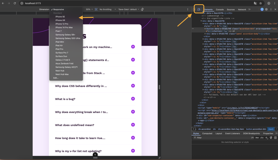
Task: Toggle the :hov element state button
Action: pyautogui.click(x=257, y=138)
